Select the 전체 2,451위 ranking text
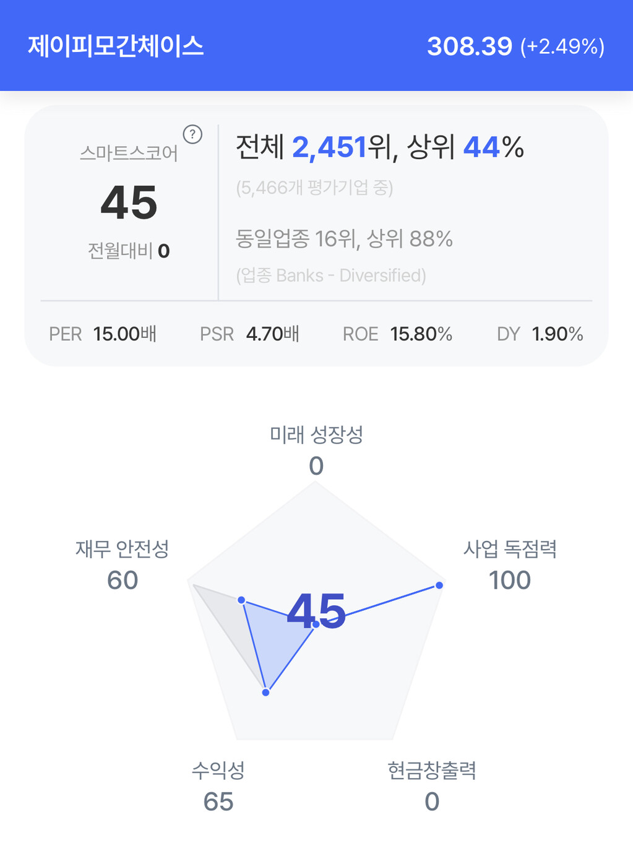The width and height of the screenshot is (633, 843). 313,147
